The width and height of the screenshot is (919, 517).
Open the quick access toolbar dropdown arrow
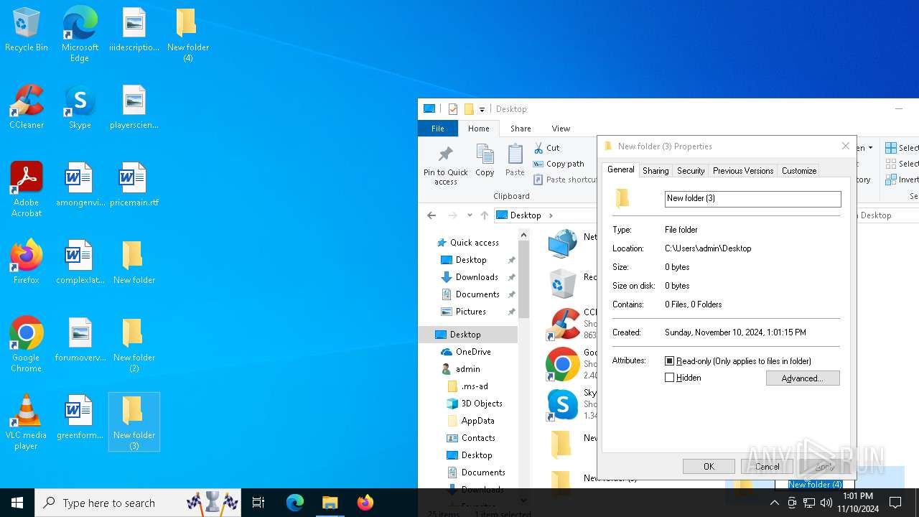click(482, 109)
